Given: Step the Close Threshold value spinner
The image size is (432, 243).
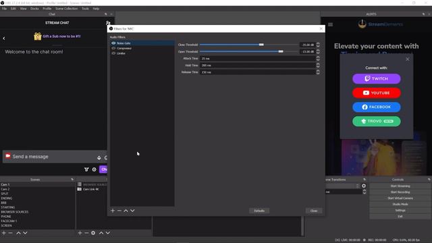Looking at the screenshot, I should (318, 45).
